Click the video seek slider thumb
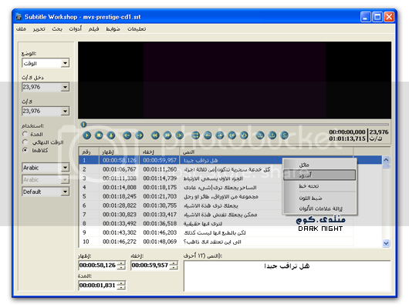Screen dimensions: 409x307 tap(83, 125)
